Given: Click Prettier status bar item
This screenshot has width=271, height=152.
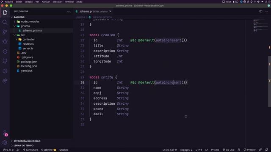Looking at the screenshot, I should coord(249,150).
